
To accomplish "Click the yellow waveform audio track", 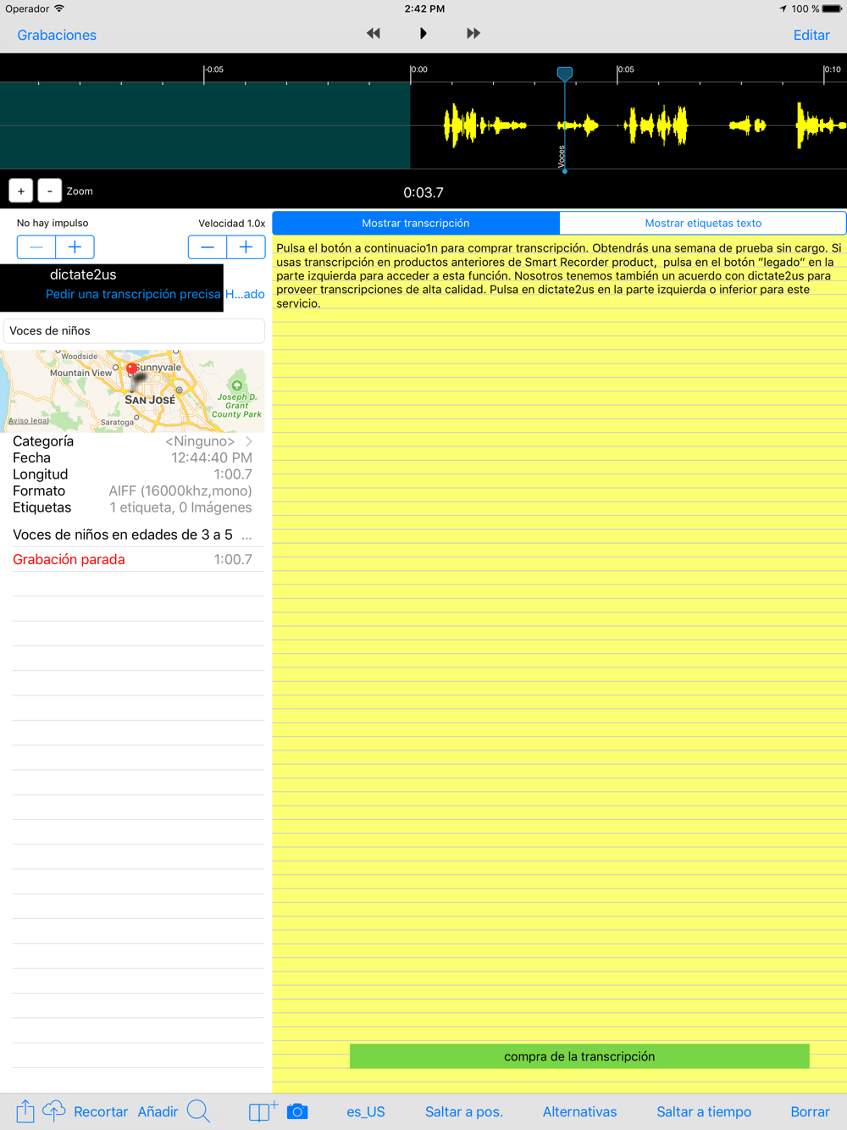I will [x=628, y=125].
